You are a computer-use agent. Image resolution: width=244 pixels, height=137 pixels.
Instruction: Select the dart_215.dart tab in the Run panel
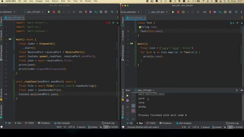(144, 90)
